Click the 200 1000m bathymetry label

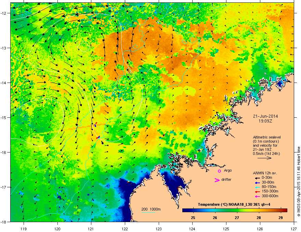[151, 209]
